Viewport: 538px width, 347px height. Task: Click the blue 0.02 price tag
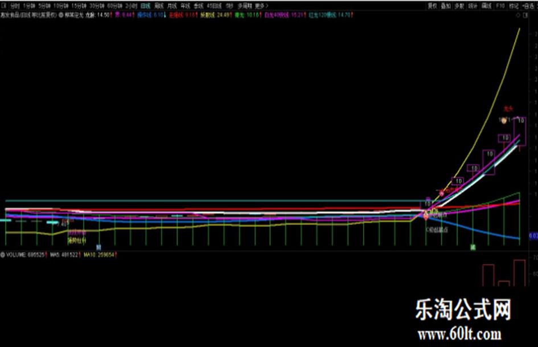(533, 236)
